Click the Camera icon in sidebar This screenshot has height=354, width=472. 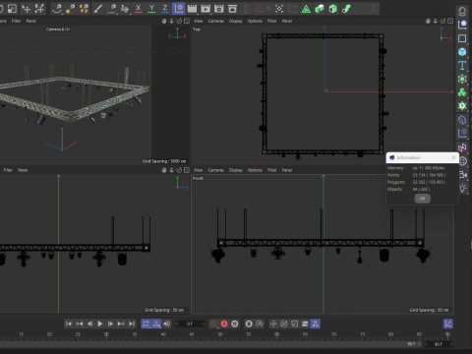tap(463, 175)
